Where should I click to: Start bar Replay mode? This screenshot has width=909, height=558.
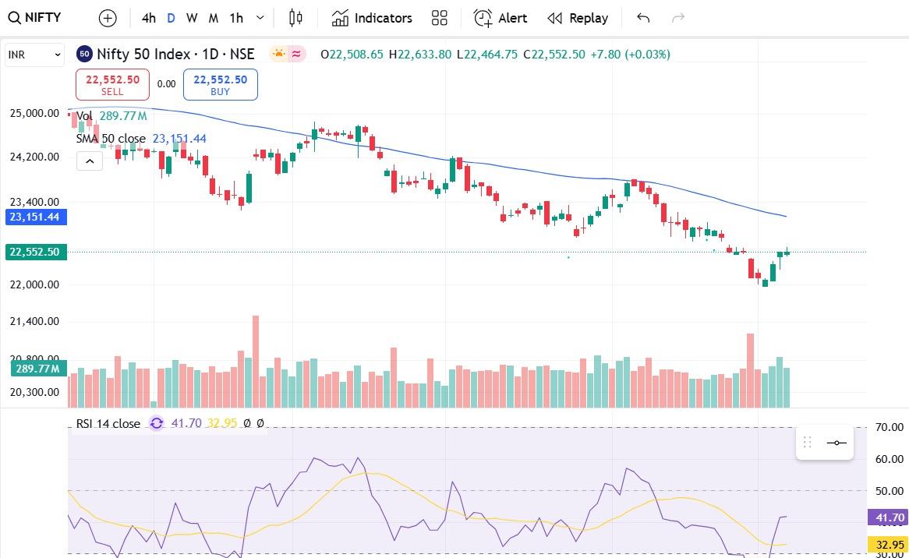click(x=578, y=18)
